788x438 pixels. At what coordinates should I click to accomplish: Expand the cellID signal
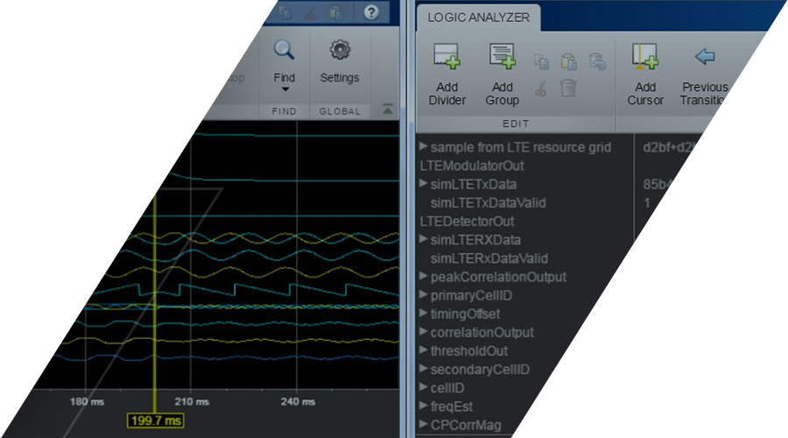point(424,387)
